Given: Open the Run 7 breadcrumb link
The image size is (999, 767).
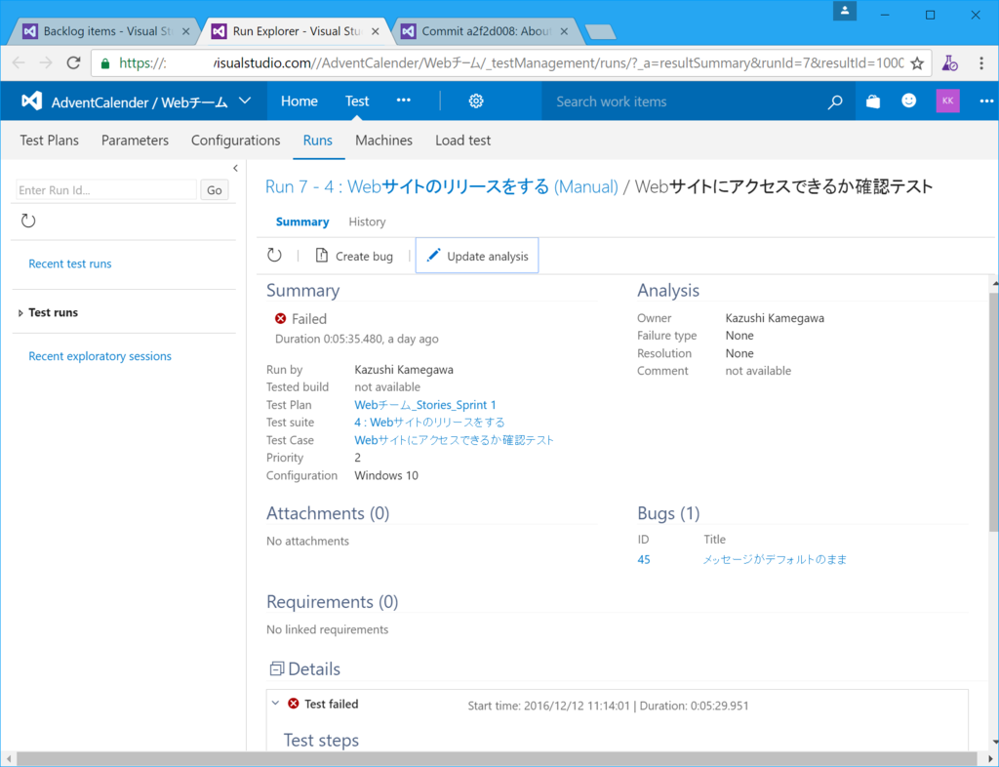Looking at the screenshot, I should pos(442,186).
